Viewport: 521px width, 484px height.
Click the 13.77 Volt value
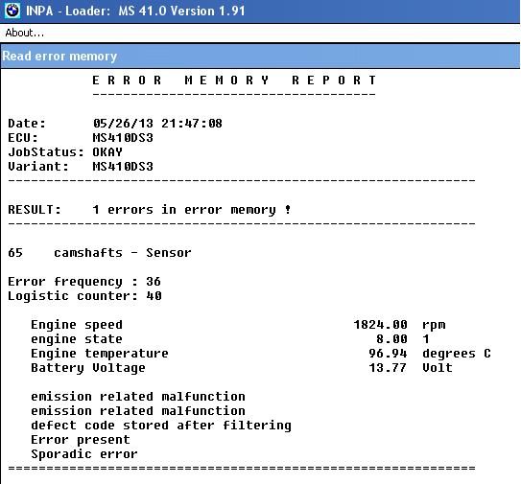click(411, 368)
